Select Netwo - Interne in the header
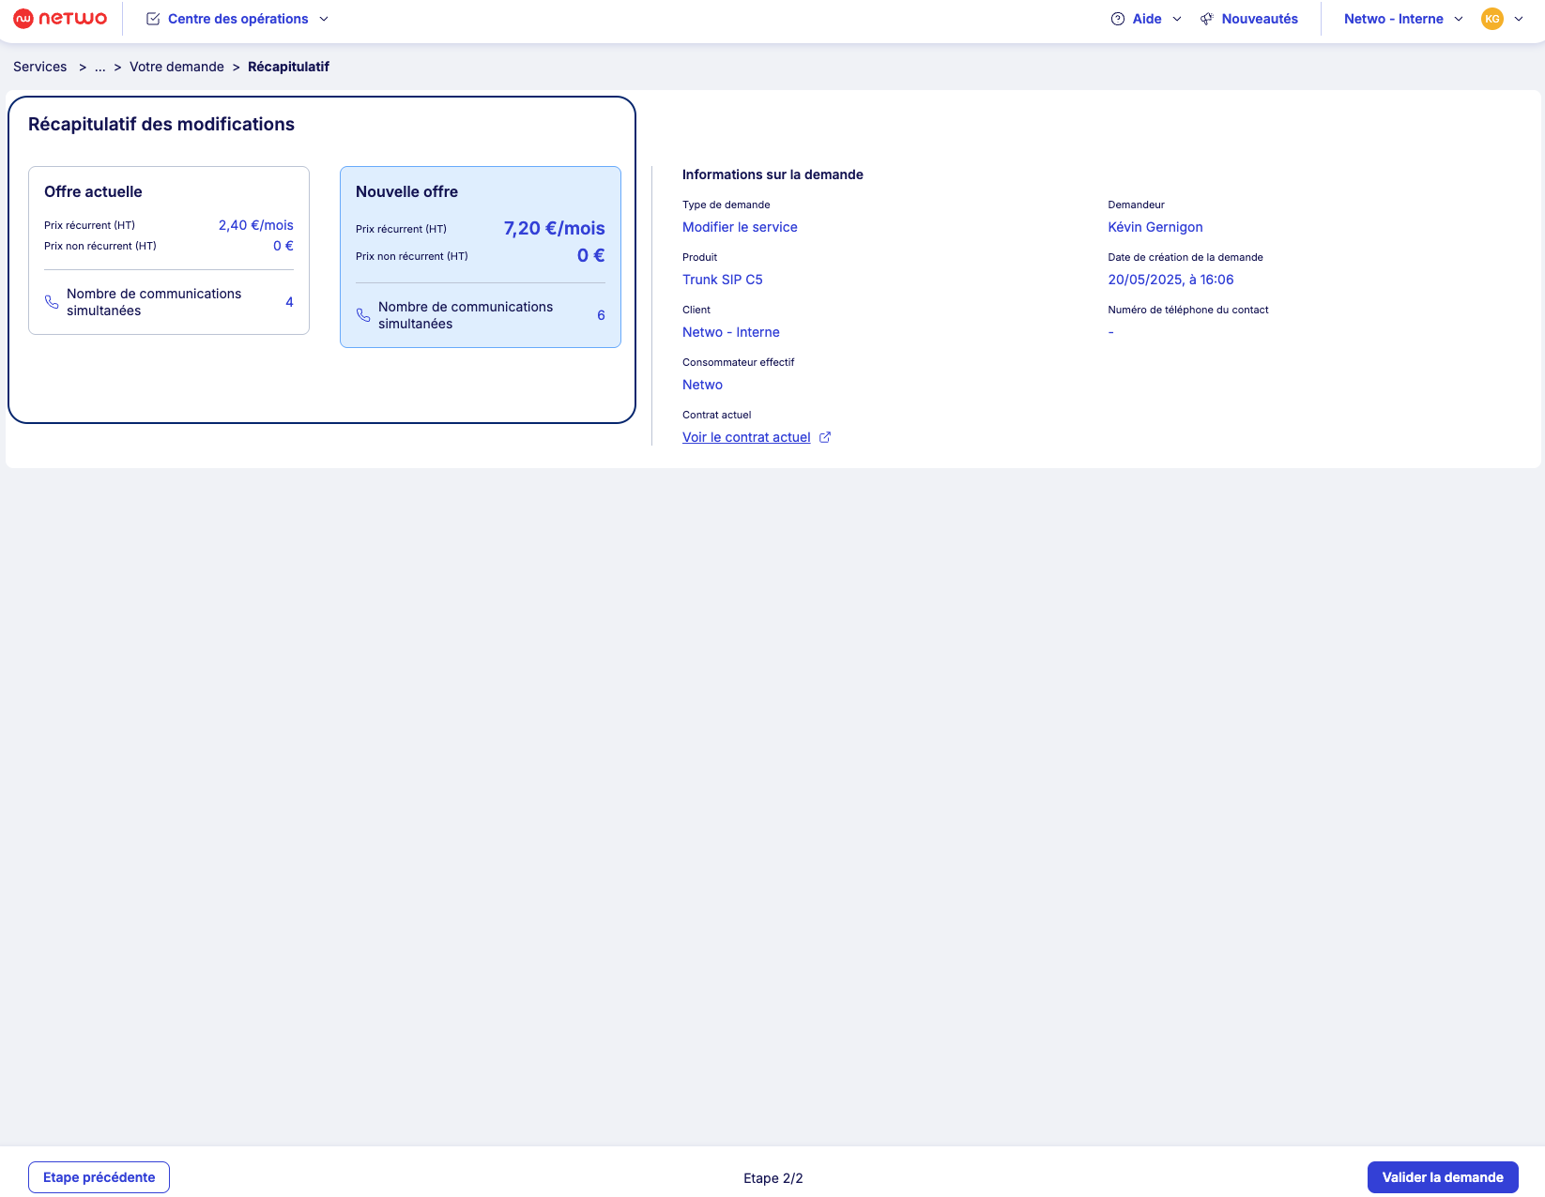 pyautogui.click(x=1394, y=19)
